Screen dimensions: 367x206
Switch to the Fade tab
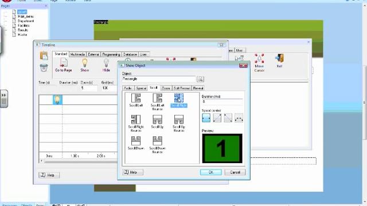(128, 88)
